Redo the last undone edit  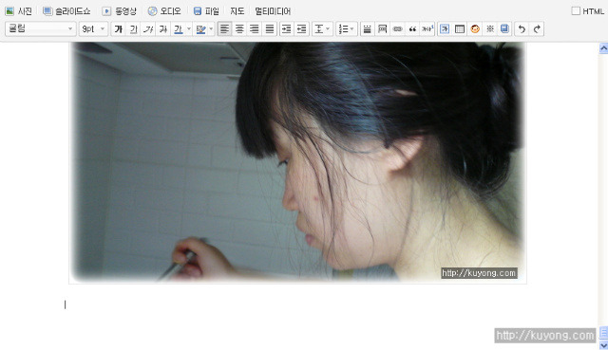[x=537, y=29]
